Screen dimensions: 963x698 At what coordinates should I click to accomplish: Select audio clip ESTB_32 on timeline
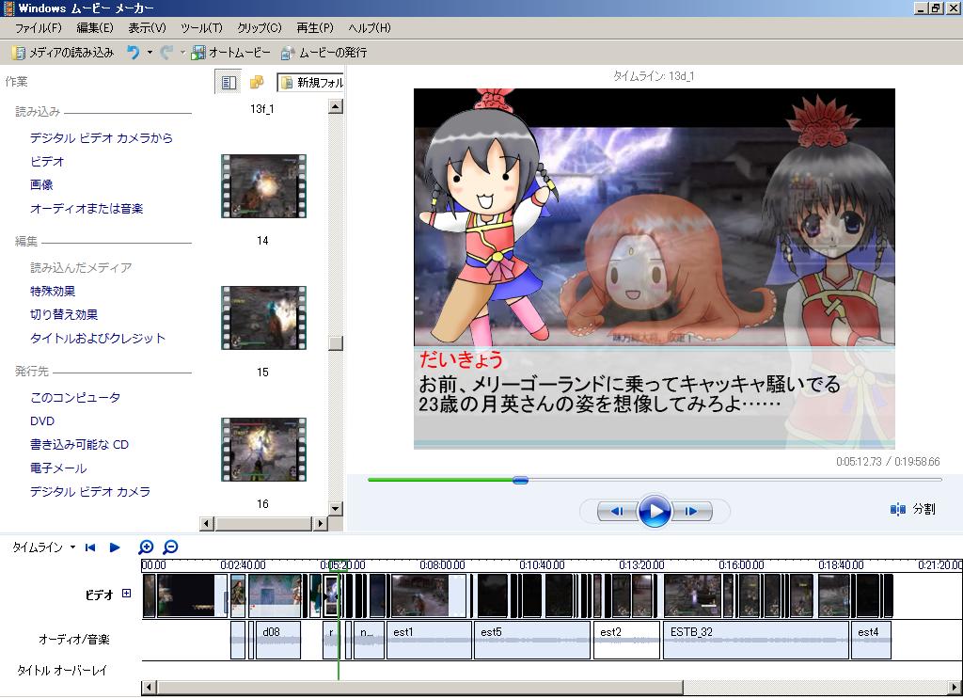tap(756, 641)
